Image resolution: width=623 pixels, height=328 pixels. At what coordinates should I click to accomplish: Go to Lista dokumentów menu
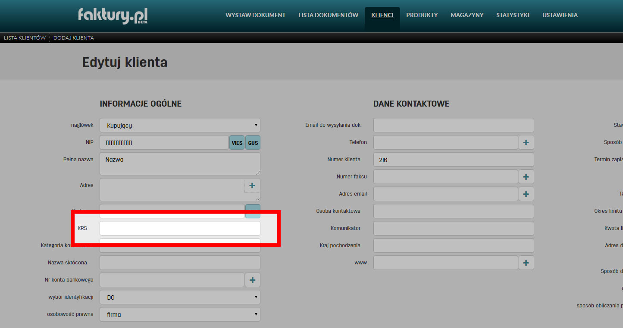tap(328, 15)
